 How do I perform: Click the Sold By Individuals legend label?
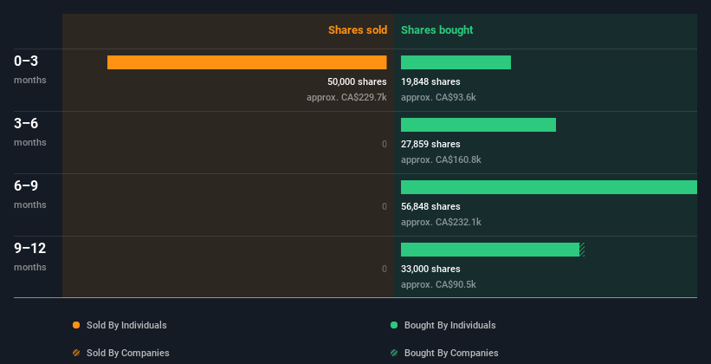pos(126,325)
